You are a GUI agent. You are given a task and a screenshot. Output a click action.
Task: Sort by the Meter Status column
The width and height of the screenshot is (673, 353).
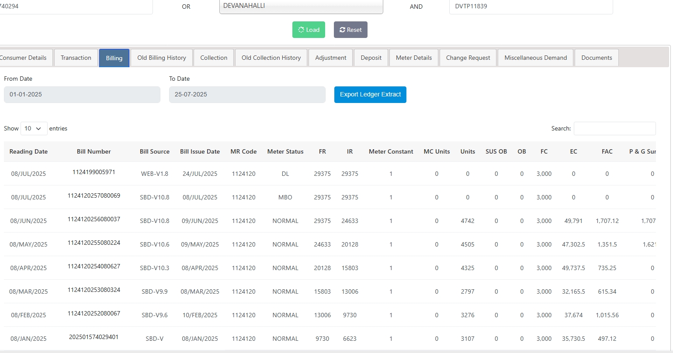[x=285, y=151]
